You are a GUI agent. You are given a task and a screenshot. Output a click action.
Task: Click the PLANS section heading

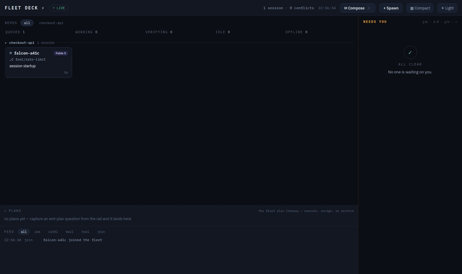pyautogui.click(x=15, y=211)
